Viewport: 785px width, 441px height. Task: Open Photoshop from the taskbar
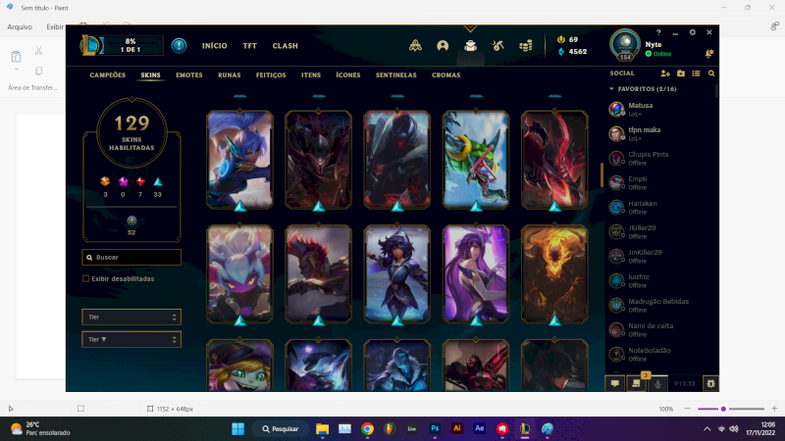coord(435,429)
